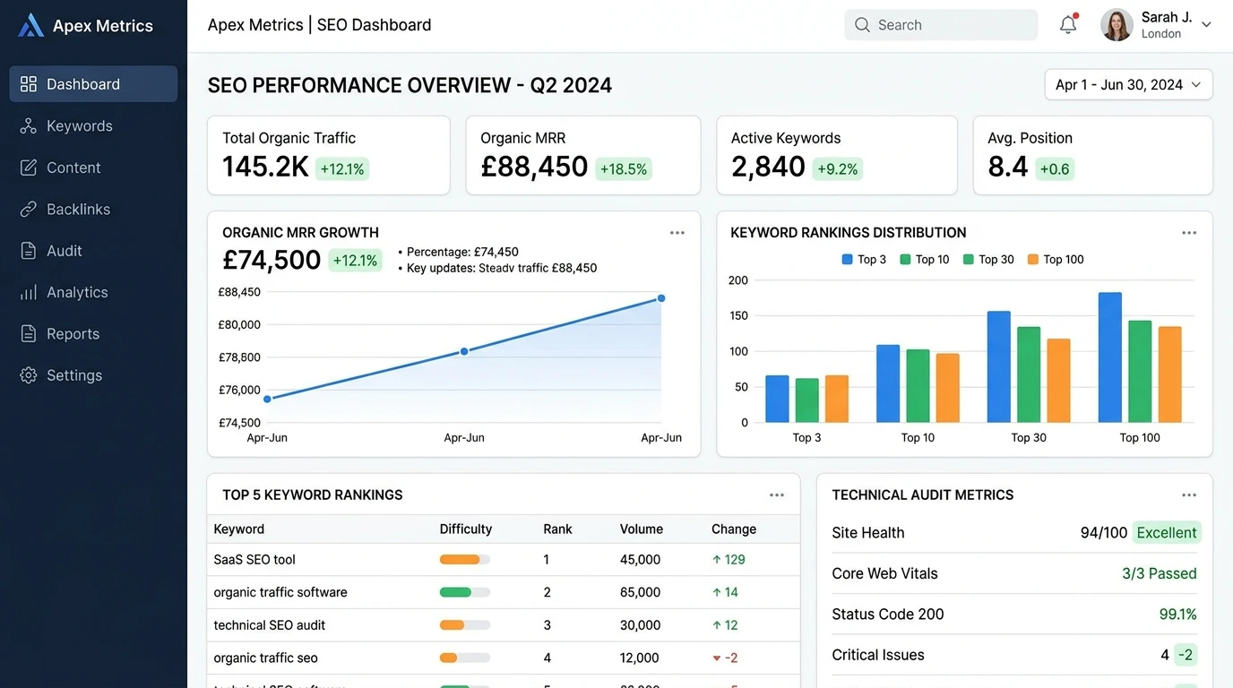
Task: Click the Total Organic Traffic card
Action: [x=329, y=155]
